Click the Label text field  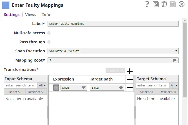pos(113,24)
